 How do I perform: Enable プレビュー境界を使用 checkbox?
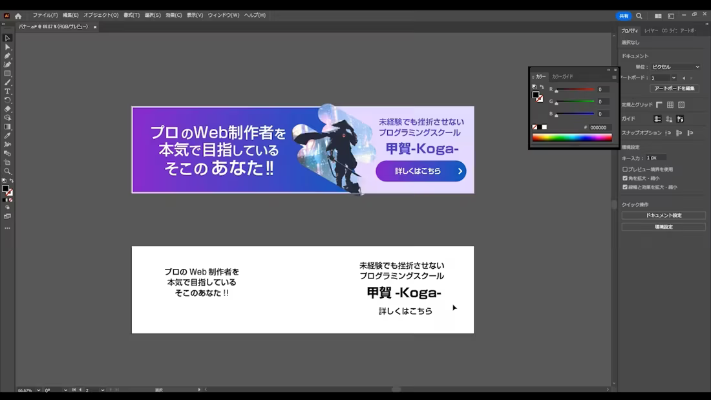(625, 169)
